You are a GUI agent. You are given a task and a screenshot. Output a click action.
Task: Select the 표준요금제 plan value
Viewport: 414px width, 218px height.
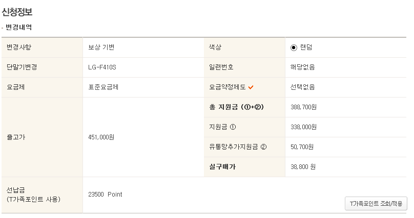[x=103, y=87]
